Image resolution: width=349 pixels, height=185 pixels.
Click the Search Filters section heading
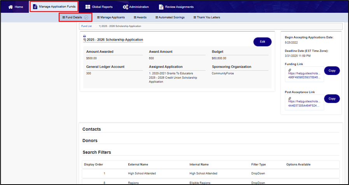(97, 152)
